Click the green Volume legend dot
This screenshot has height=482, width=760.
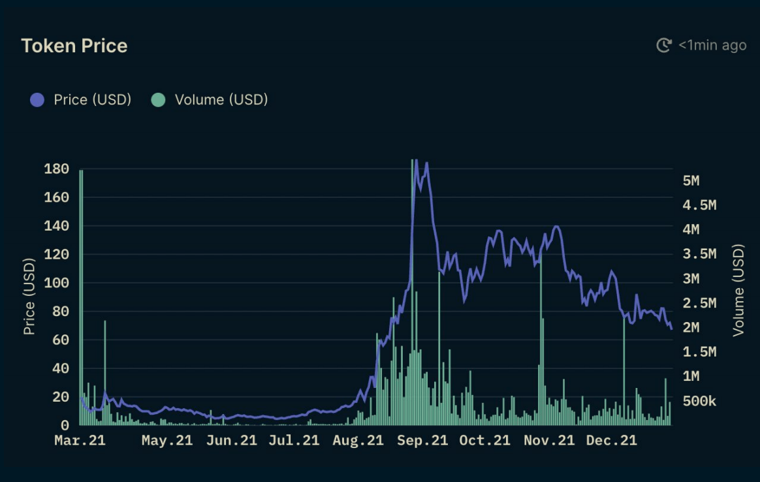[x=158, y=100]
